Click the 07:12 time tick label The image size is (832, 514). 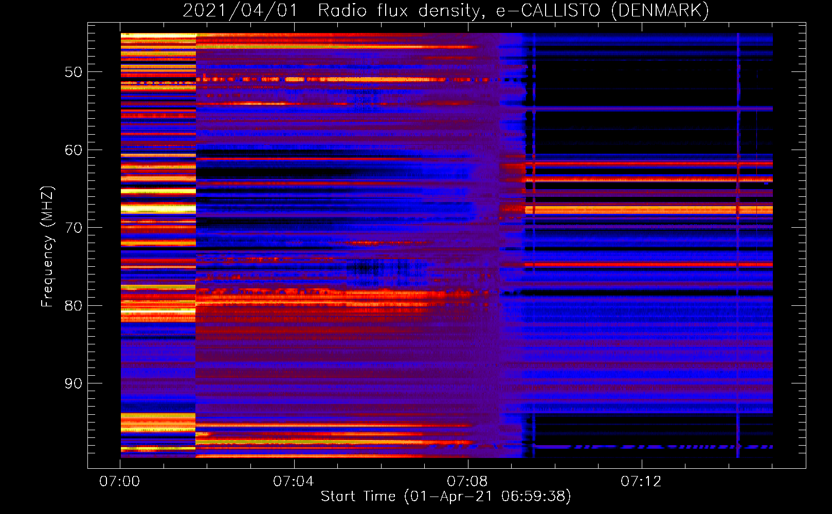[x=641, y=482]
